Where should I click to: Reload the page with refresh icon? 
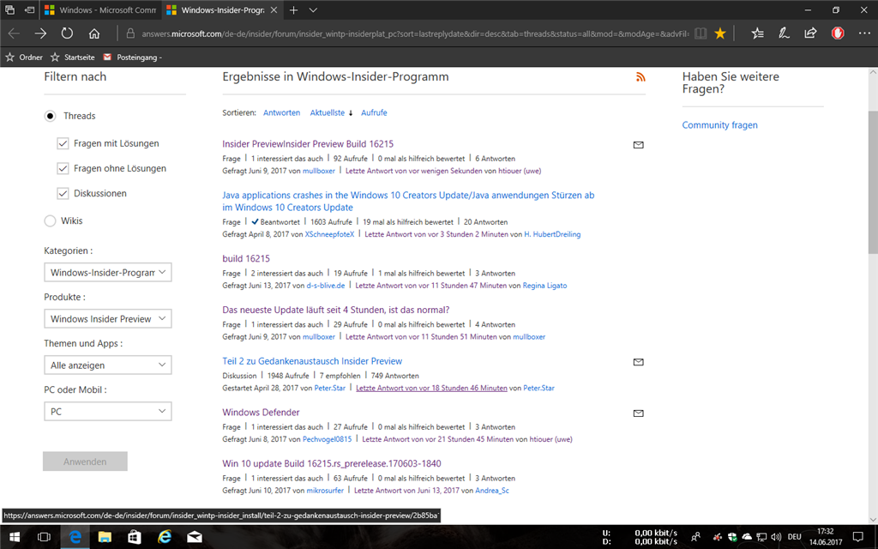(67, 33)
